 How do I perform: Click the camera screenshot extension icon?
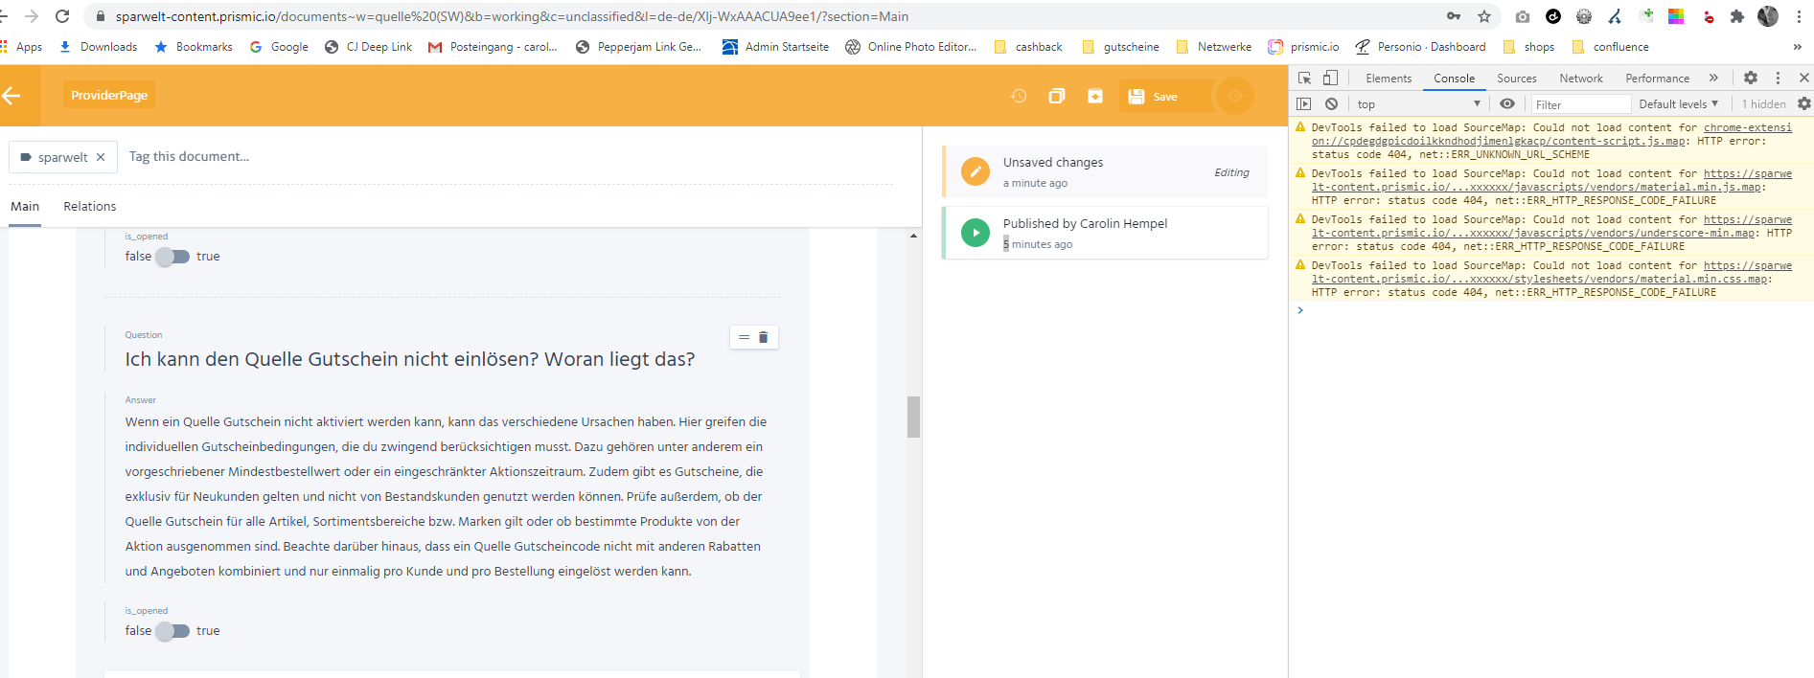(x=1523, y=16)
